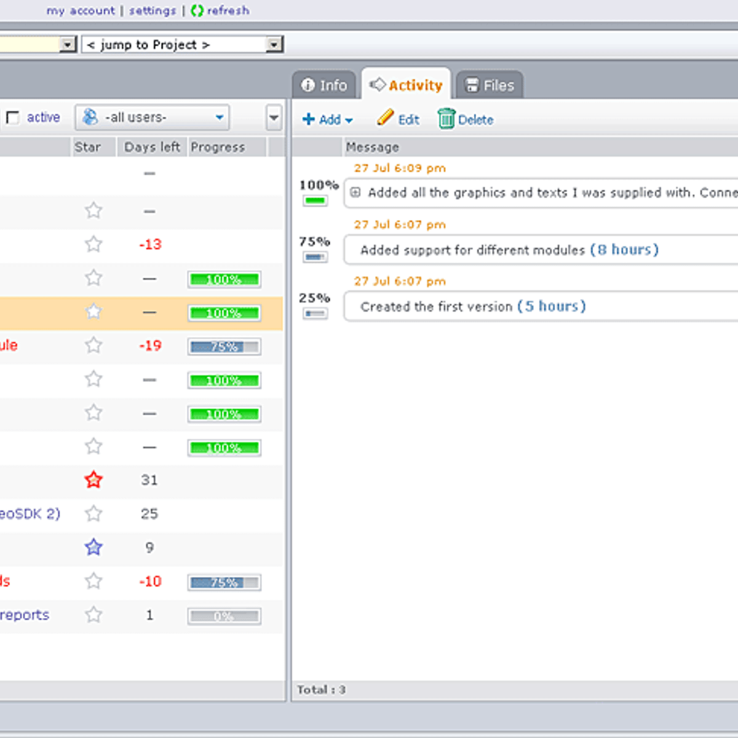Click the reports task name
The height and width of the screenshot is (738, 738).
24,614
